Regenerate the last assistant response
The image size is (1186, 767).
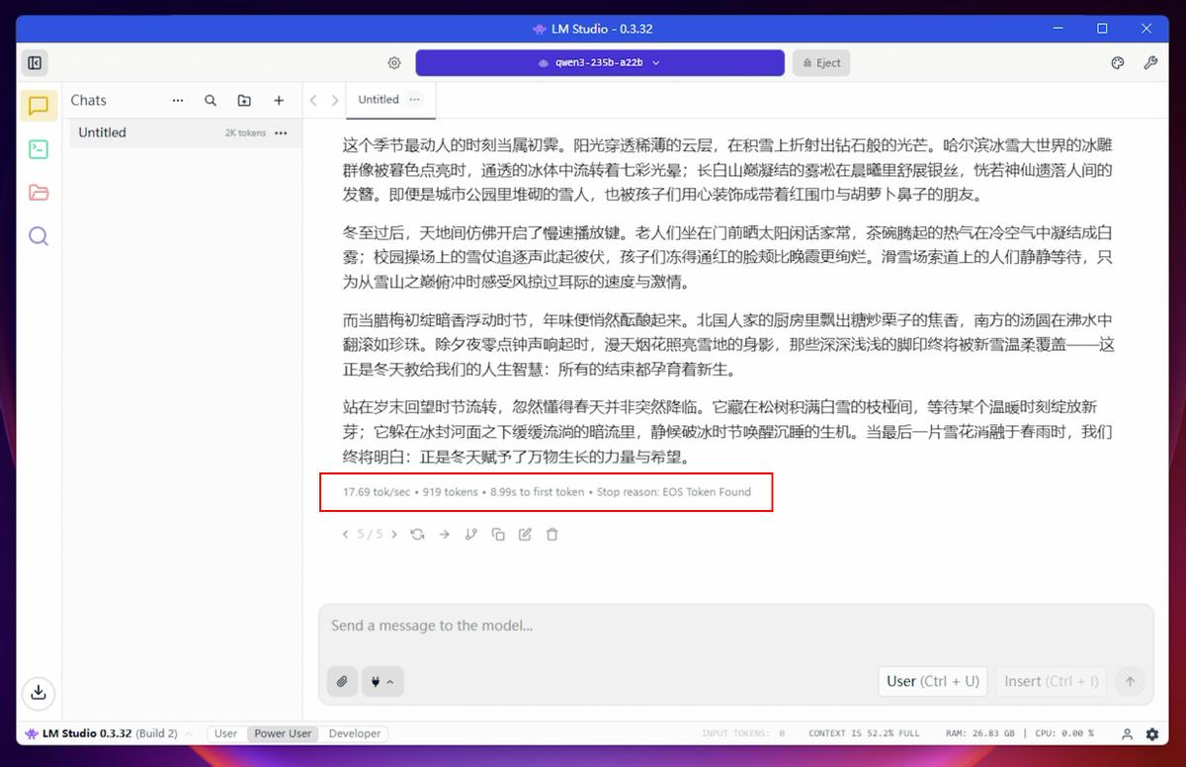pyautogui.click(x=418, y=535)
